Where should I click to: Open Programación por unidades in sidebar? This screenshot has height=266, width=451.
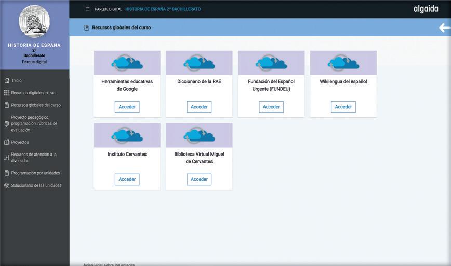click(34, 173)
